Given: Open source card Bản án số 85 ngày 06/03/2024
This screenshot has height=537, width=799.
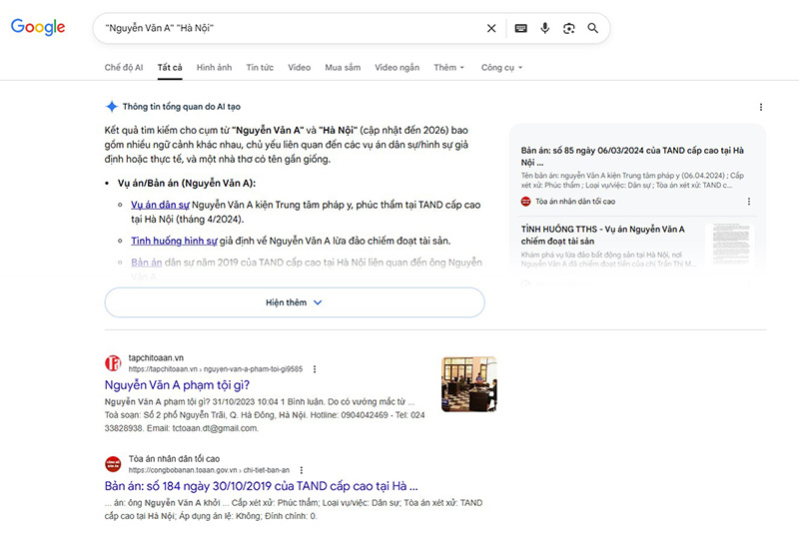Looking at the screenshot, I should click(632, 157).
